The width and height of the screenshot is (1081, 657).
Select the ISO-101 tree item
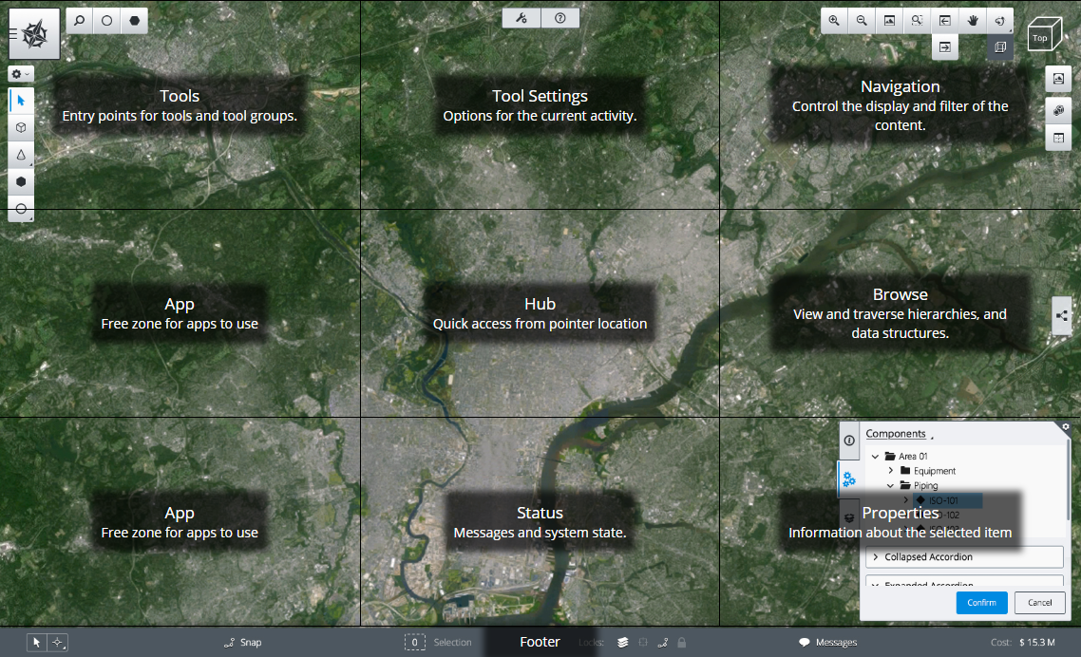click(947, 500)
